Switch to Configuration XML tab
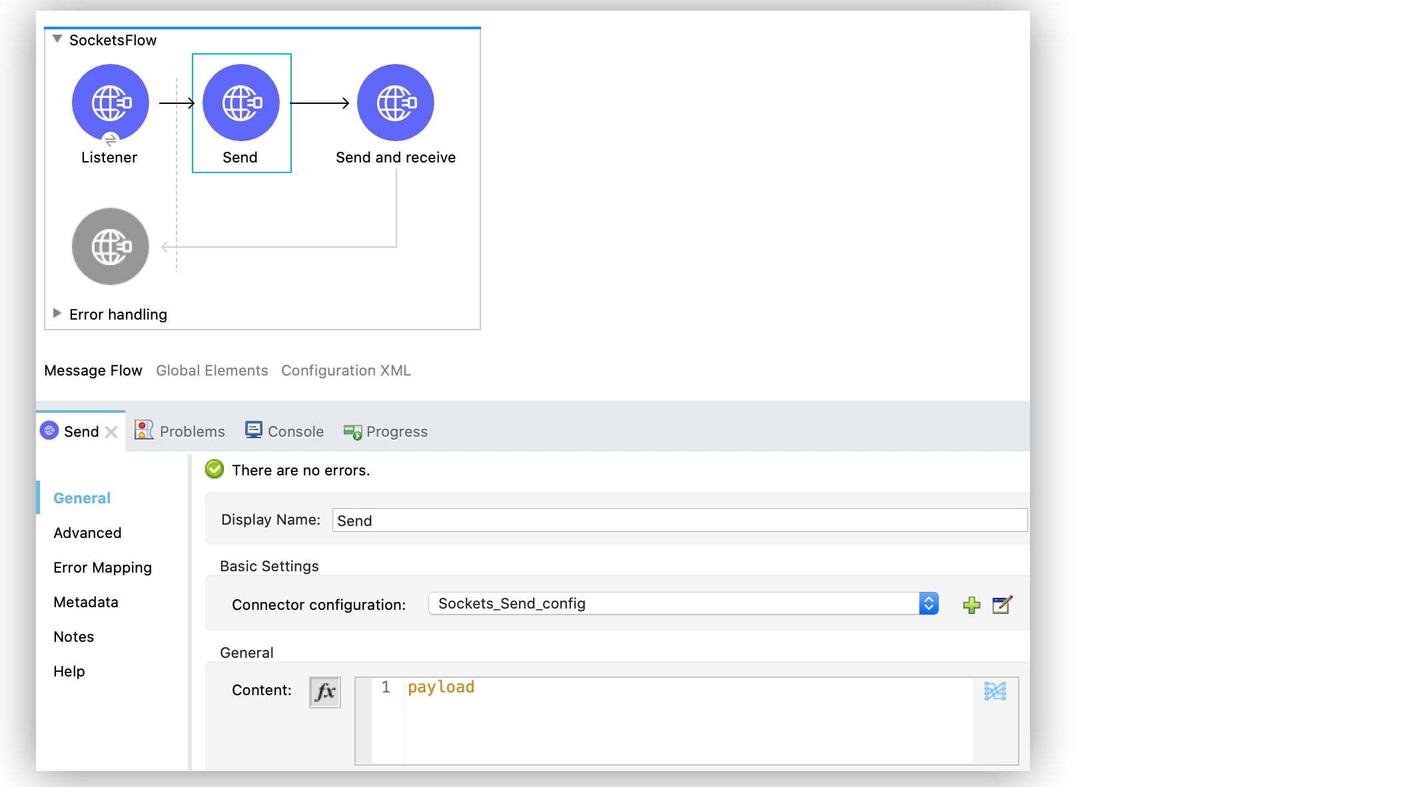This screenshot has width=1427, height=787. click(346, 370)
